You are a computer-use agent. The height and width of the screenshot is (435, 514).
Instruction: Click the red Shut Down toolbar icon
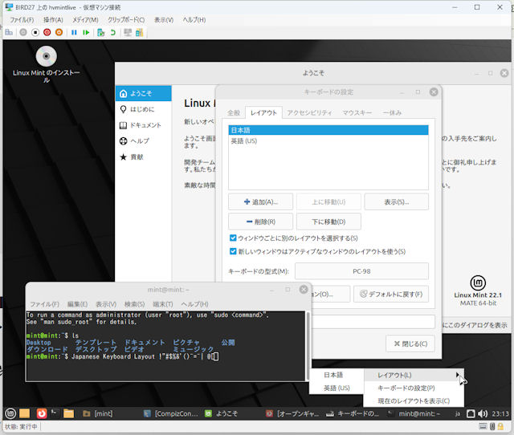(x=47, y=32)
